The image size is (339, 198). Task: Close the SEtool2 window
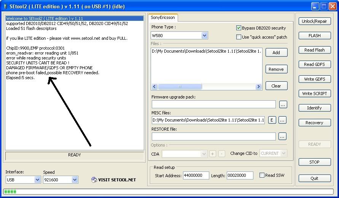(x=333, y=6)
